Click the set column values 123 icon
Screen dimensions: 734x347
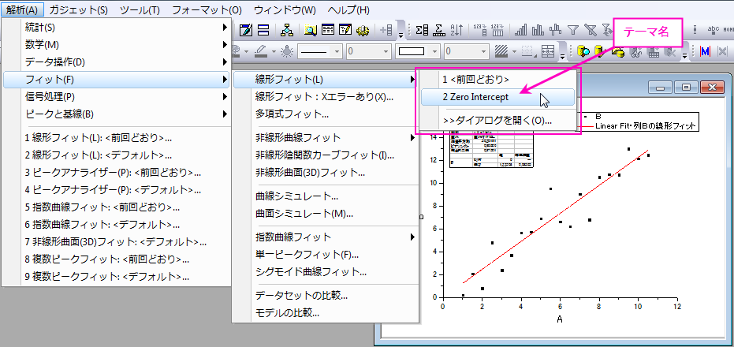480,31
